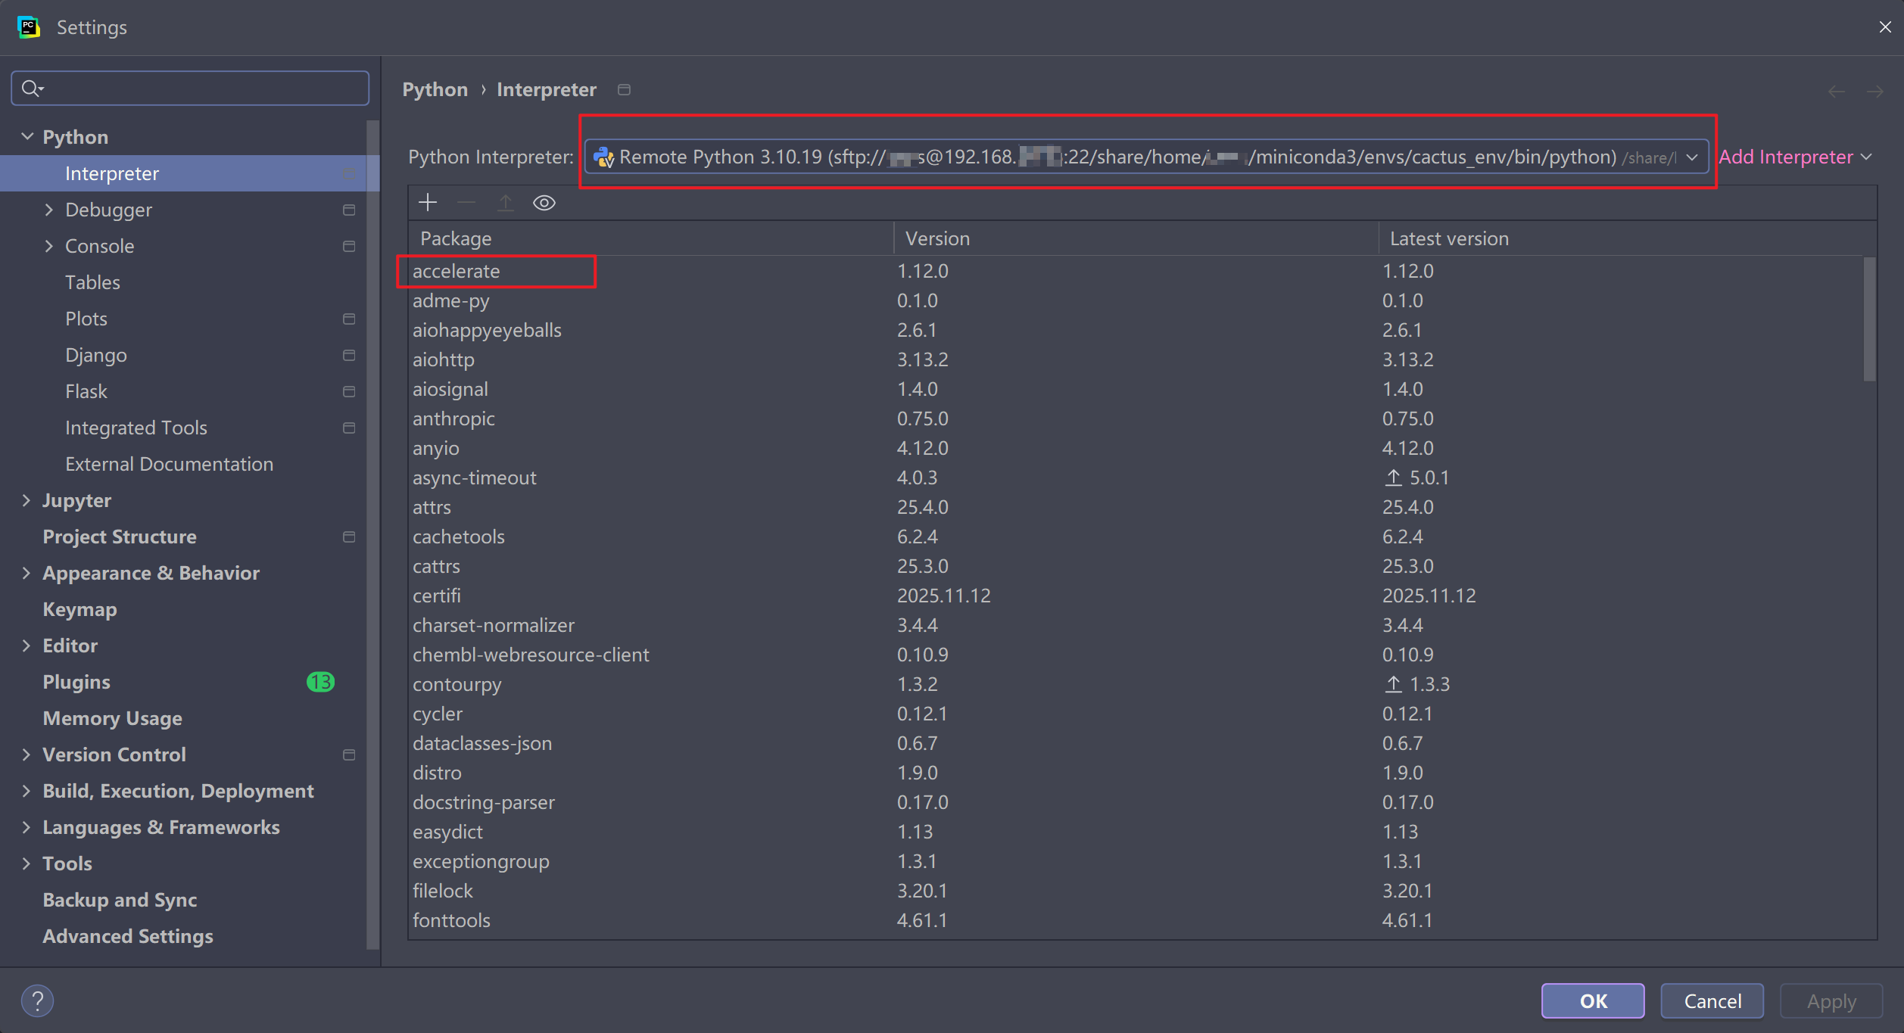
Task: Click the project-level icon beside Interpreter breadcrumb
Action: point(624,89)
